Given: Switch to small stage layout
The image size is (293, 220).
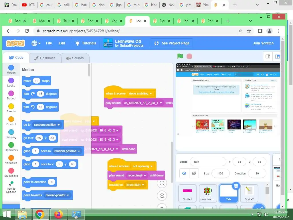Looking at the screenshot, I should 268,56.
